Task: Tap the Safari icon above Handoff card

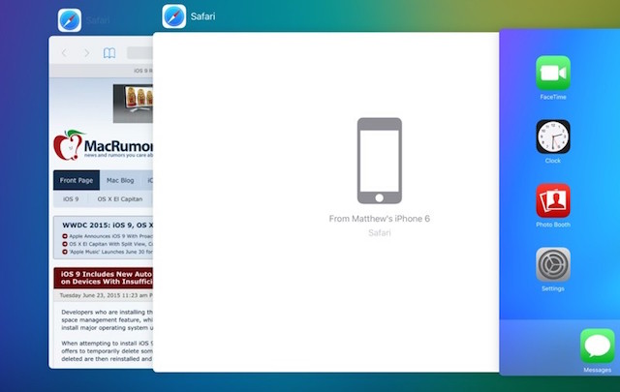Action: click(x=174, y=16)
